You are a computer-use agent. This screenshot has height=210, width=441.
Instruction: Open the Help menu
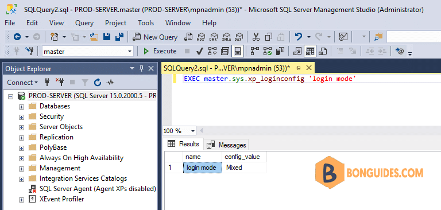(209, 23)
